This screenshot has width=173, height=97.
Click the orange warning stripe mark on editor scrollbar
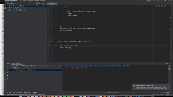pos(170,18)
